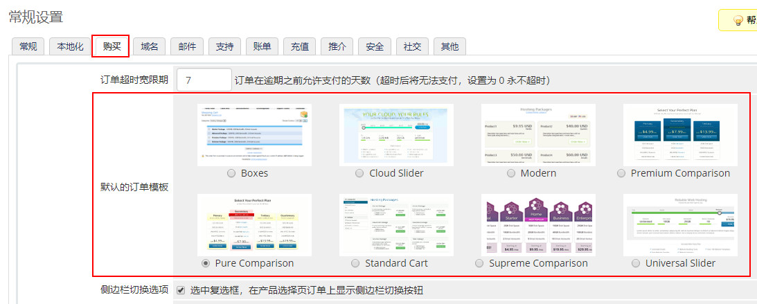Select the Pure Comparison radio button
Image resolution: width=757 pixels, height=304 pixels.
[x=206, y=263]
